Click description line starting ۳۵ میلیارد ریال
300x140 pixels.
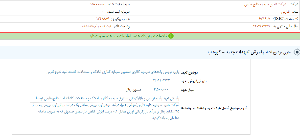tap(109, 111)
